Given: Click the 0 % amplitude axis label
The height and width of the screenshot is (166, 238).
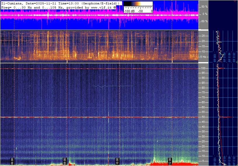Looking at the screenshot, I should click(x=205, y=14).
